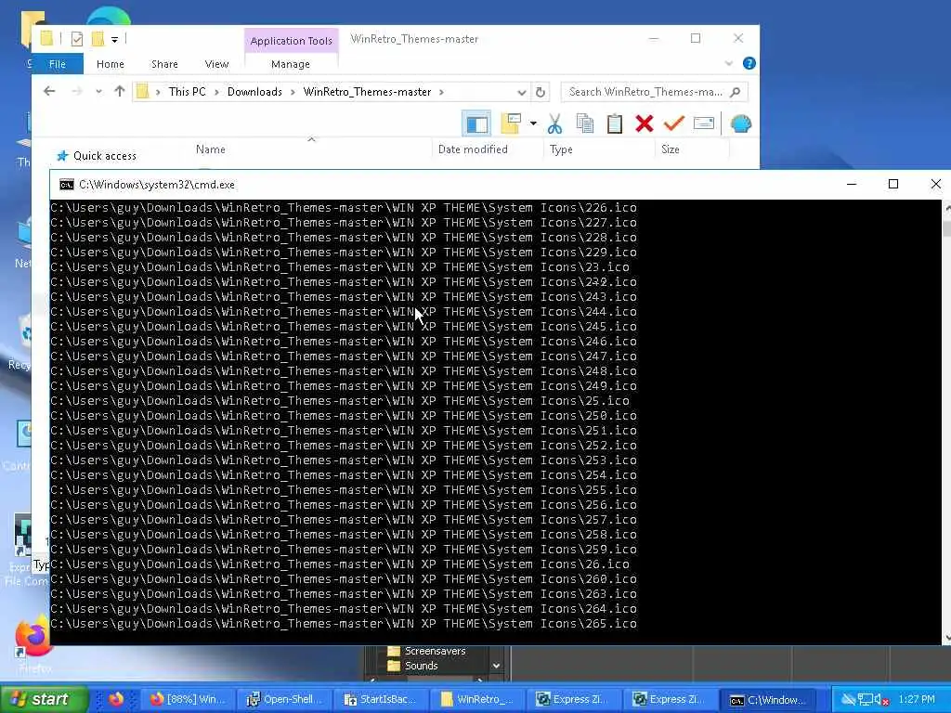The height and width of the screenshot is (713, 951).
Task: Select the Screensavers folder in the tree
Action: point(426,651)
